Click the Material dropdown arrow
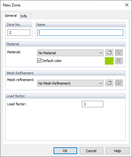The width and height of the screenshot is (132, 157). [x=101, y=53]
